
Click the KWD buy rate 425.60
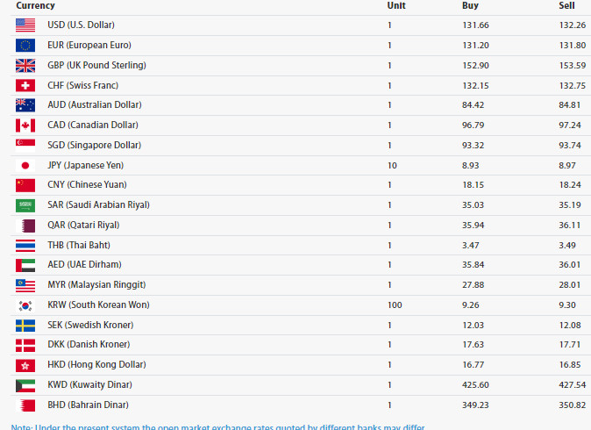(475, 385)
